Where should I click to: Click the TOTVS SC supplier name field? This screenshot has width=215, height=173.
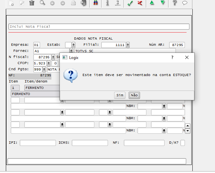pyautogui.click(x=125, y=51)
